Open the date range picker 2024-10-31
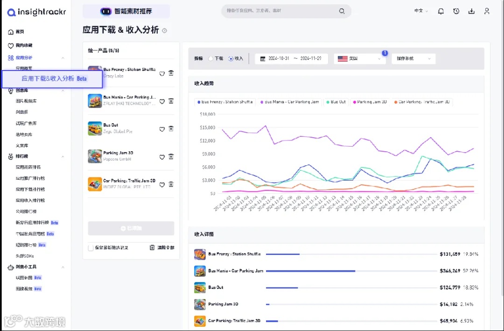 tap(291, 58)
